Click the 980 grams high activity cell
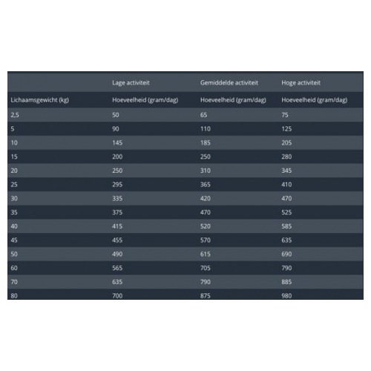 pos(286,295)
